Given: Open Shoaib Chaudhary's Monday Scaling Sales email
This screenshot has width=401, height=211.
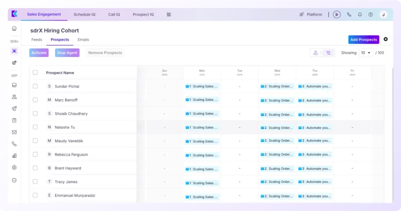Looking at the screenshot, I should [202, 113].
